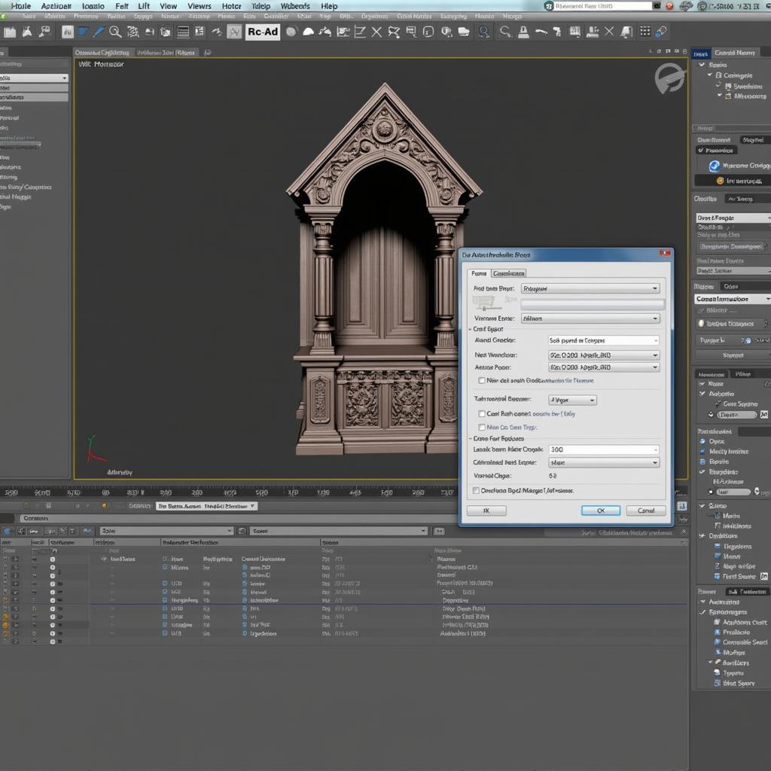Click the horizontal lines list toolbar icon
The height and width of the screenshot is (771, 771).
pos(183,32)
